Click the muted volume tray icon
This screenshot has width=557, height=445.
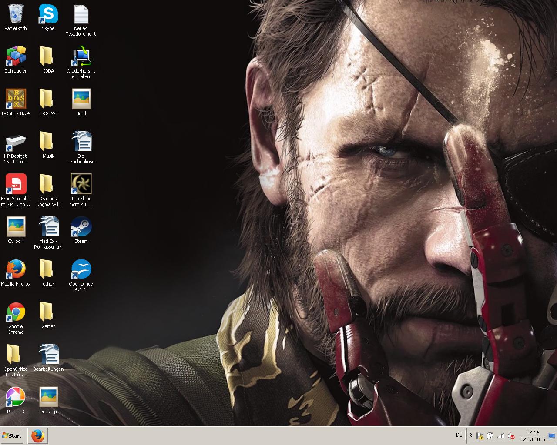pyautogui.click(x=511, y=436)
